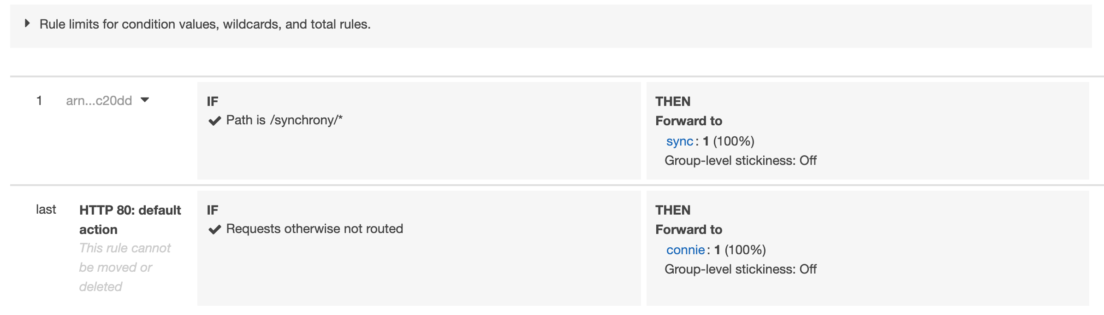Click the 'This rule cannot be moved' note
Screen dimensions: 1104x315
click(125, 268)
